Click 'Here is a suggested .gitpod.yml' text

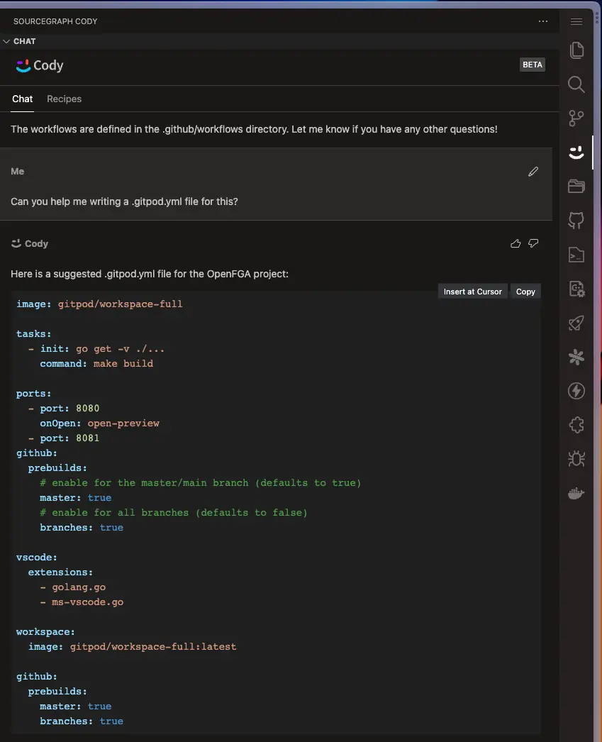pos(150,274)
